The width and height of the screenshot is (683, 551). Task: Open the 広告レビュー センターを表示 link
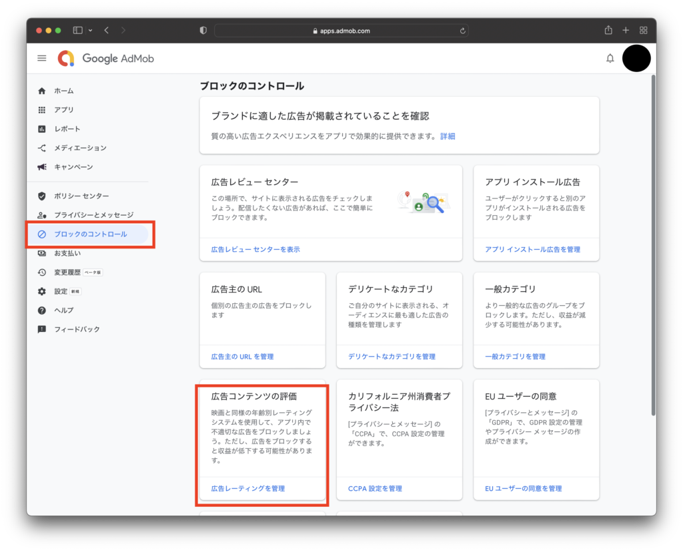pos(255,249)
